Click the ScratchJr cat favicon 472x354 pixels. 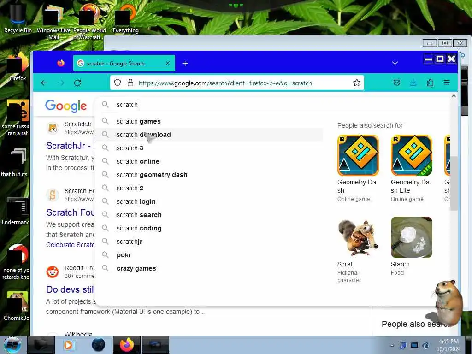pos(53,128)
